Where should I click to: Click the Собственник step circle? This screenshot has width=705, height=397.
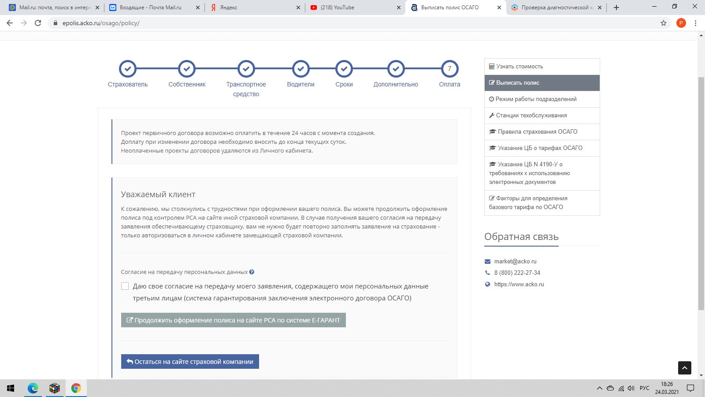coord(187,69)
